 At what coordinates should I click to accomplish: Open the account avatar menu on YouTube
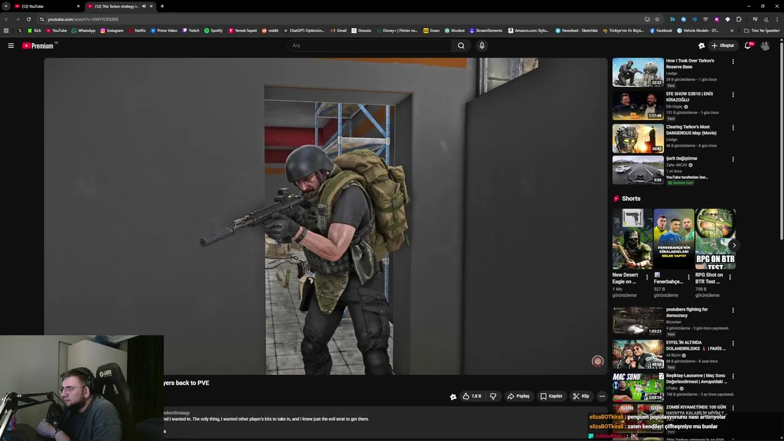(765, 45)
